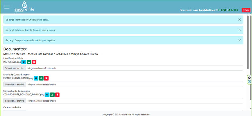This screenshot has height=116, width=252.
Task: Browse file for Comprobante de Domicilio
Action: pyautogui.click(x=15, y=101)
